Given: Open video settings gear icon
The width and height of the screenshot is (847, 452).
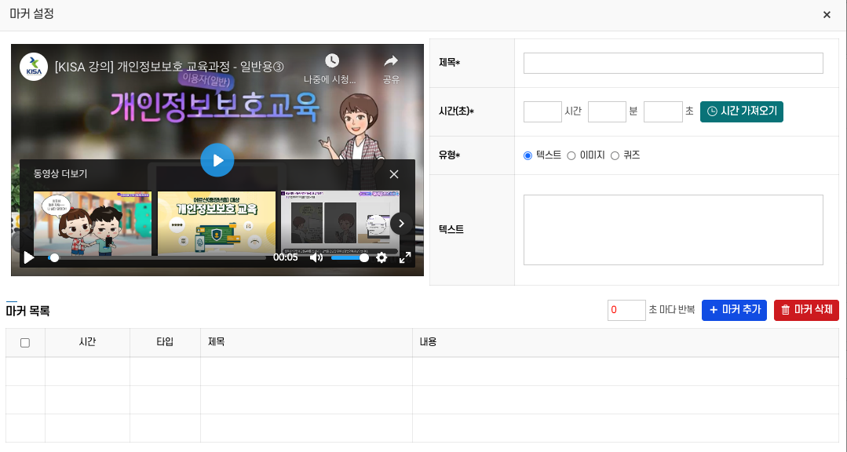Looking at the screenshot, I should 382,257.
